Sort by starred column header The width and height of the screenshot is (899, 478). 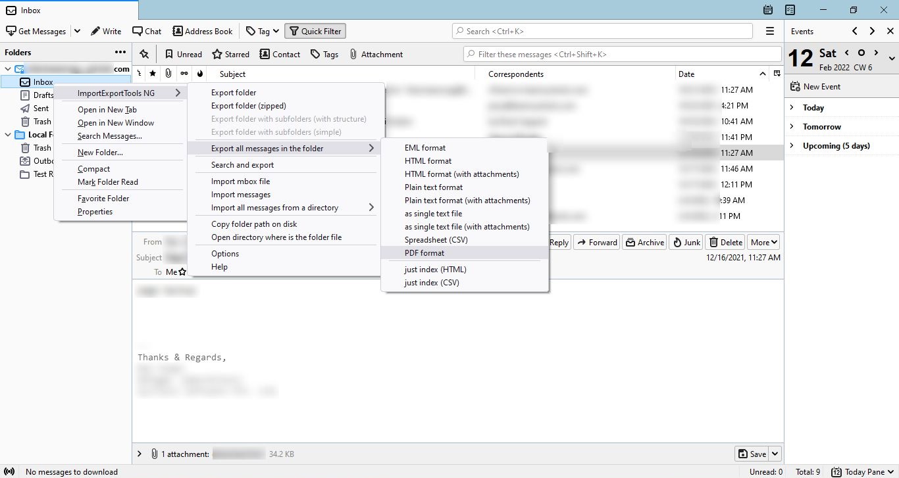tap(153, 74)
